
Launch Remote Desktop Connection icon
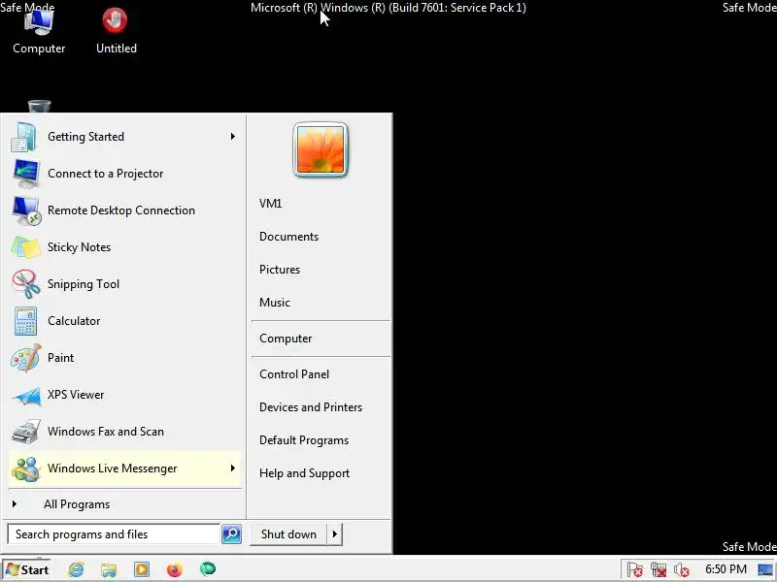point(26,210)
